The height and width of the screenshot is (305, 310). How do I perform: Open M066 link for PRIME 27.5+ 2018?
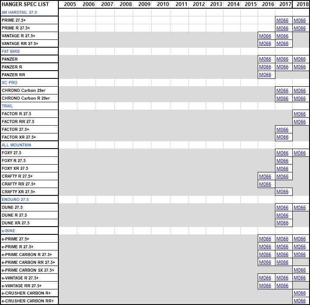[x=300, y=20]
